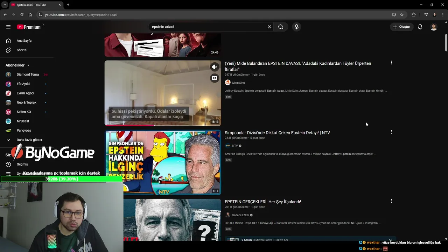The width and height of the screenshot is (448, 252).
Task: Open Simpsonlar Dizisi'nde Epstein Detayı video title
Action: click(x=277, y=133)
